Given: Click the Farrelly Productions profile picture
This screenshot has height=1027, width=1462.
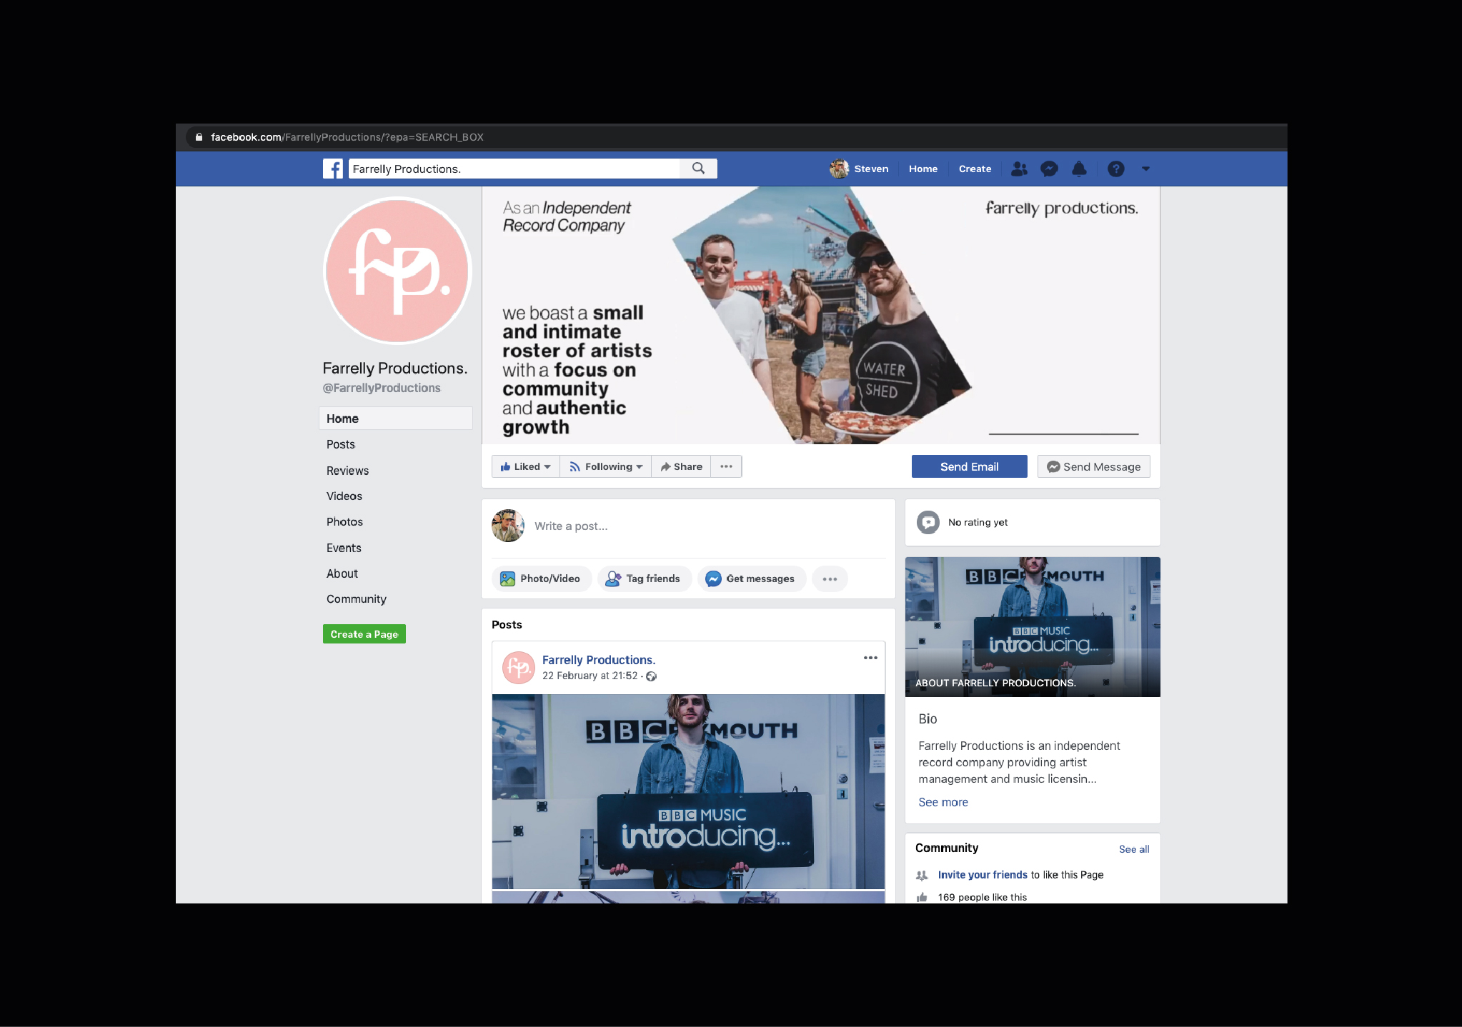Looking at the screenshot, I should [397, 271].
